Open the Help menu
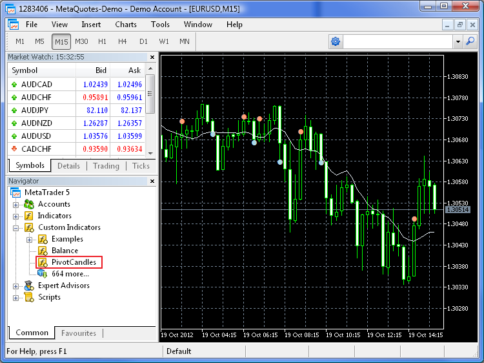The width and height of the screenshot is (484, 363). point(234,25)
